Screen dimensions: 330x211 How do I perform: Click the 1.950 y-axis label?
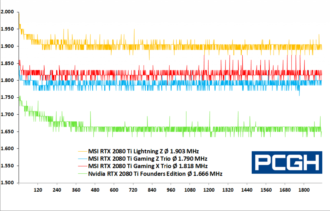(x=7, y=29)
